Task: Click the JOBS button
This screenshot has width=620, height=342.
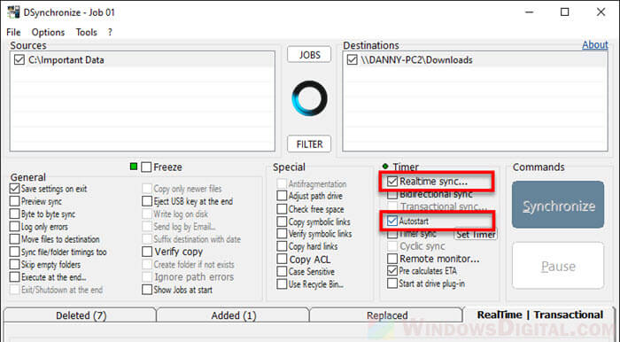Action: coord(309,55)
